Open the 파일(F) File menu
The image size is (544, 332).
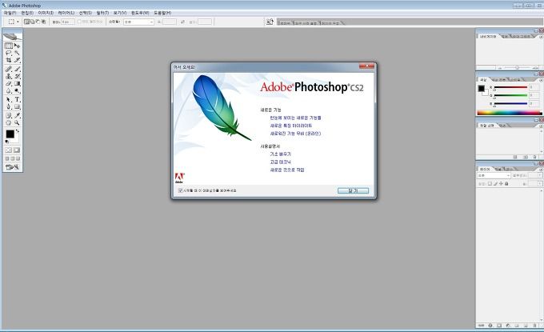(10, 13)
